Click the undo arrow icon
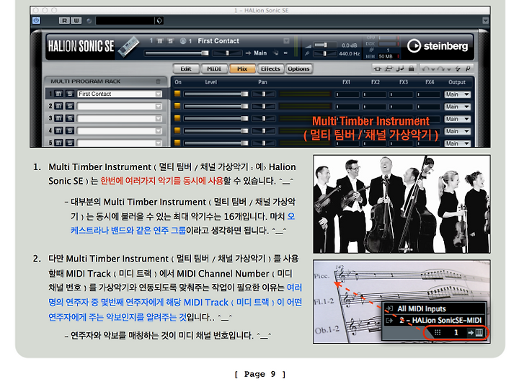 (426, 68)
